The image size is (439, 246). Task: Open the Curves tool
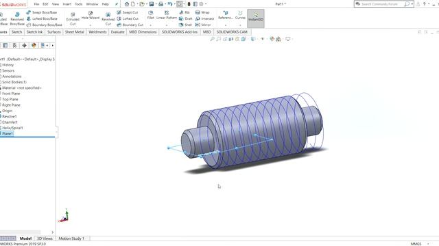pyautogui.click(x=240, y=15)
